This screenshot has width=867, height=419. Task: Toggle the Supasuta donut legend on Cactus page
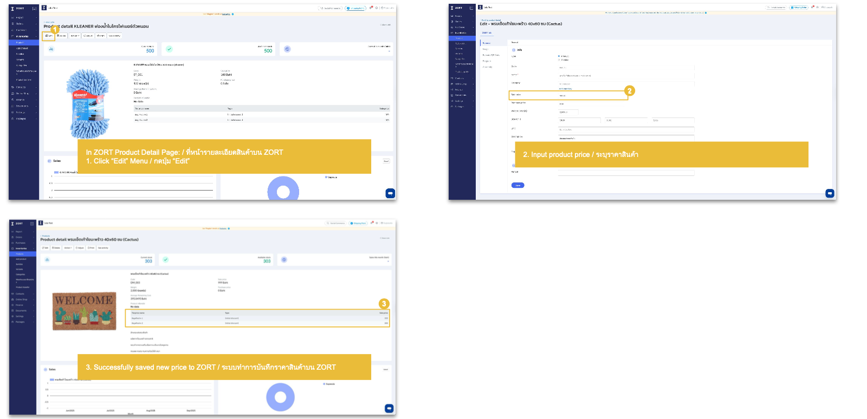tap(329, 384)
